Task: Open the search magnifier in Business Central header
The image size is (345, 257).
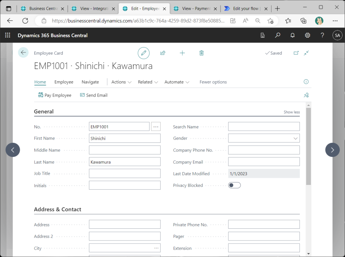Action: (x=278, y=35)
